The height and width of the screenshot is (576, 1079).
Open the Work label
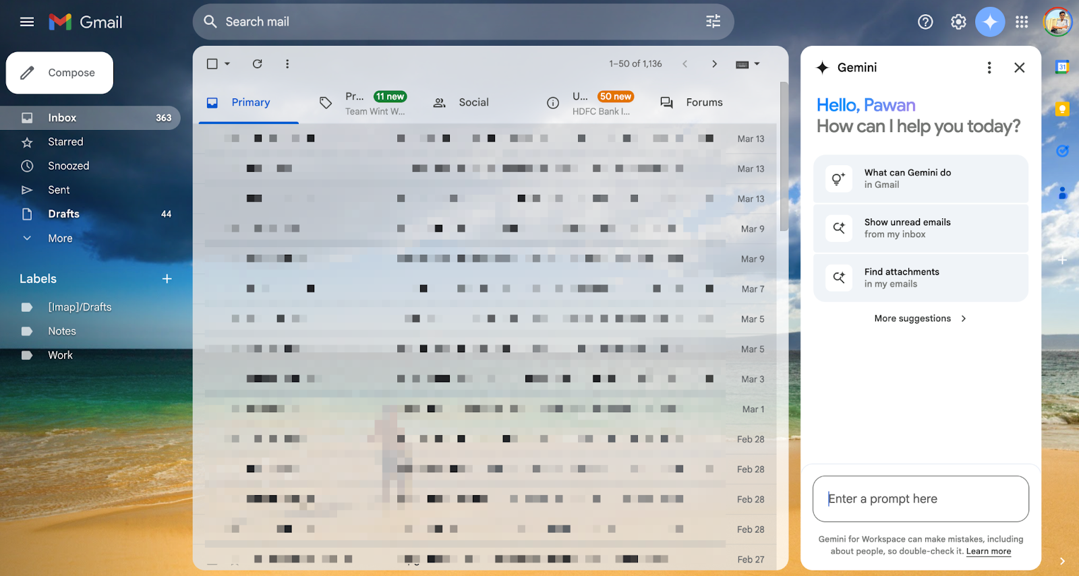pos(90,355)
